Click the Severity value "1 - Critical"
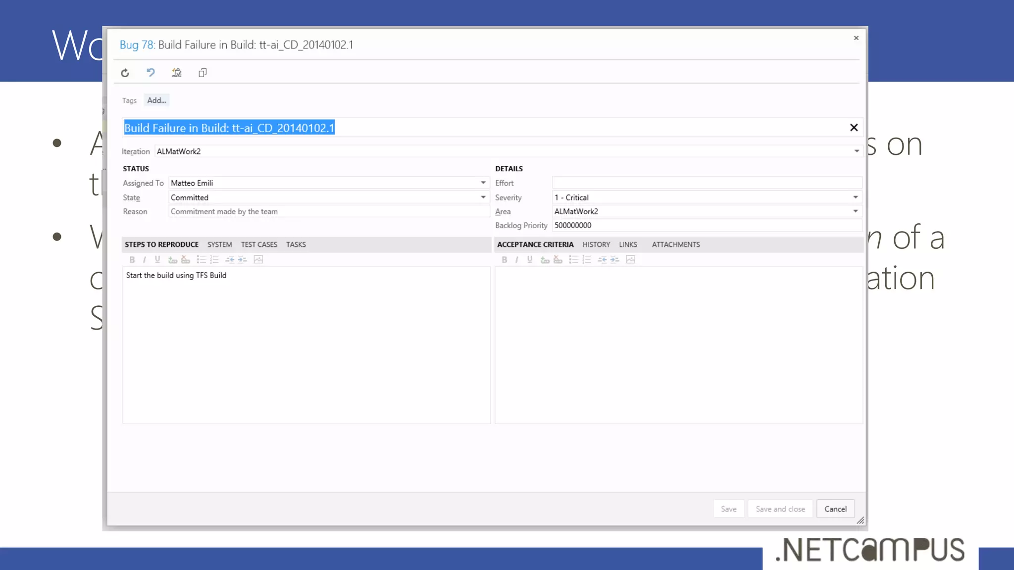 click(x=571, y=197)
